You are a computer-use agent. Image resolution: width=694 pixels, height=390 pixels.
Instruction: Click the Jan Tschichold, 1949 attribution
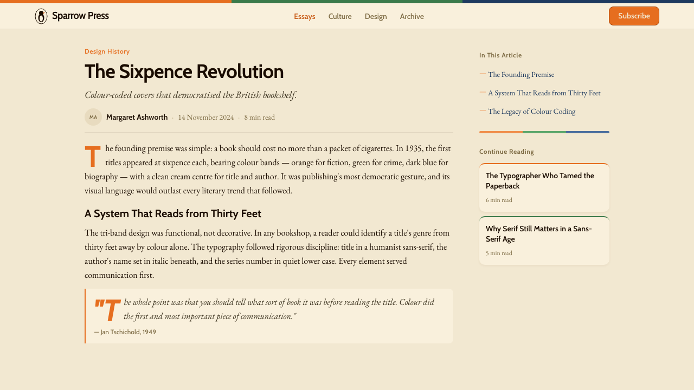pyautogui.click(x=125, y=332)
